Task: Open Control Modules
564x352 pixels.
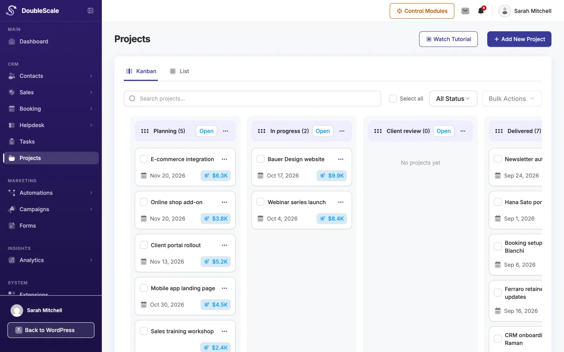Action: [x=422, y=11]
